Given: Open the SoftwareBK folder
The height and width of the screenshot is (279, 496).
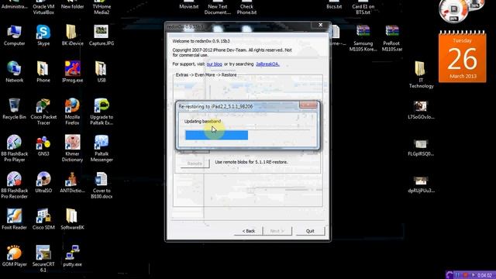Looking at the screenshot, I should pyautogui.click(x=72, y=219).
